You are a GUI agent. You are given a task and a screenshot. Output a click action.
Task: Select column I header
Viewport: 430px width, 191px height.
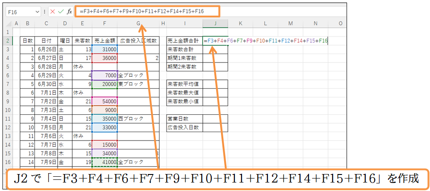point(185,24)
